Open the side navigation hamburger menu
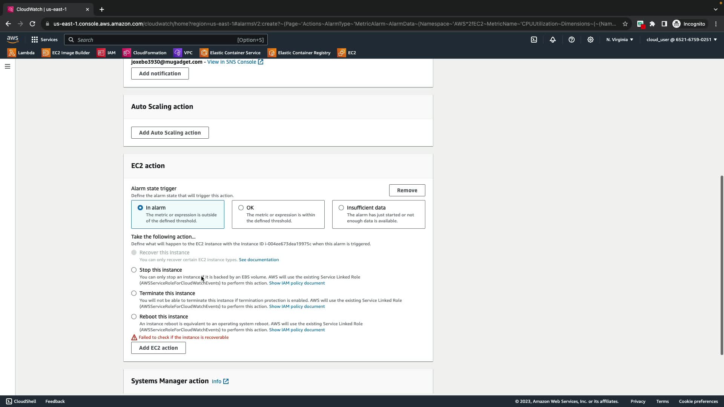 (x=7, y=66)
